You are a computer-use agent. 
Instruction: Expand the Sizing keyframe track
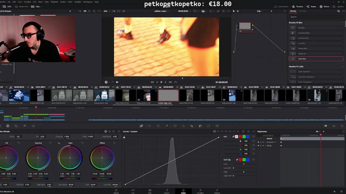click(265, 145)
